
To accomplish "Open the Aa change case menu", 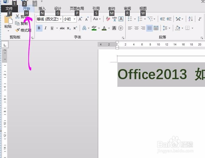I will point(97,19).
